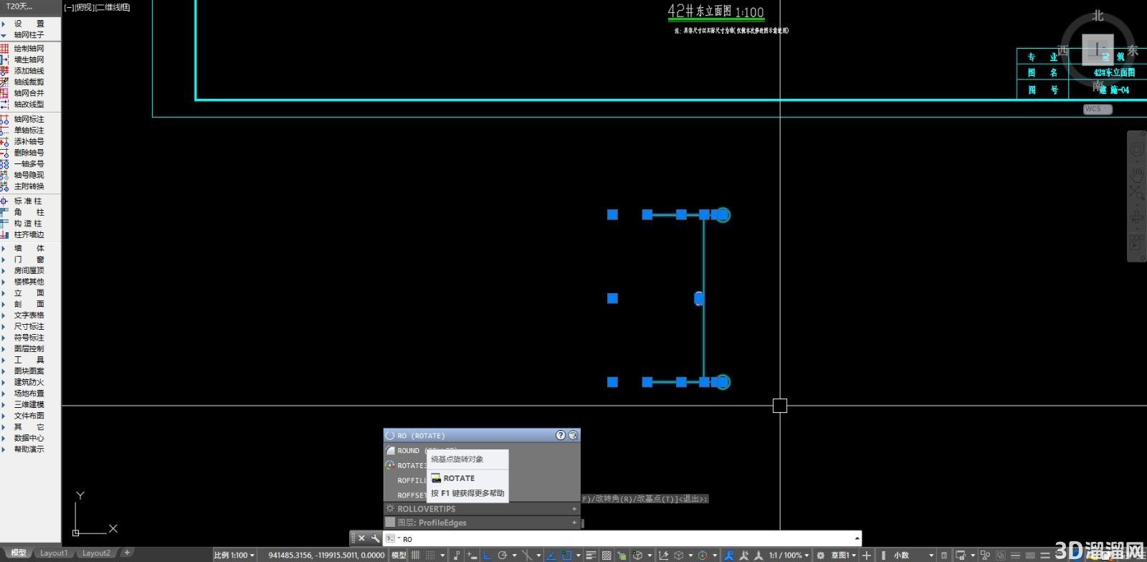This screenshot has height=562, width=1147.
Task: Start the 轴网标注 command
Action: [x=29, y=119]
